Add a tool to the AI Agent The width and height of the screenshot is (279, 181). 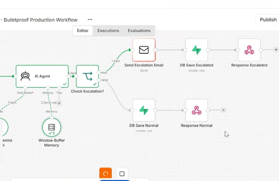coord(59,103)
